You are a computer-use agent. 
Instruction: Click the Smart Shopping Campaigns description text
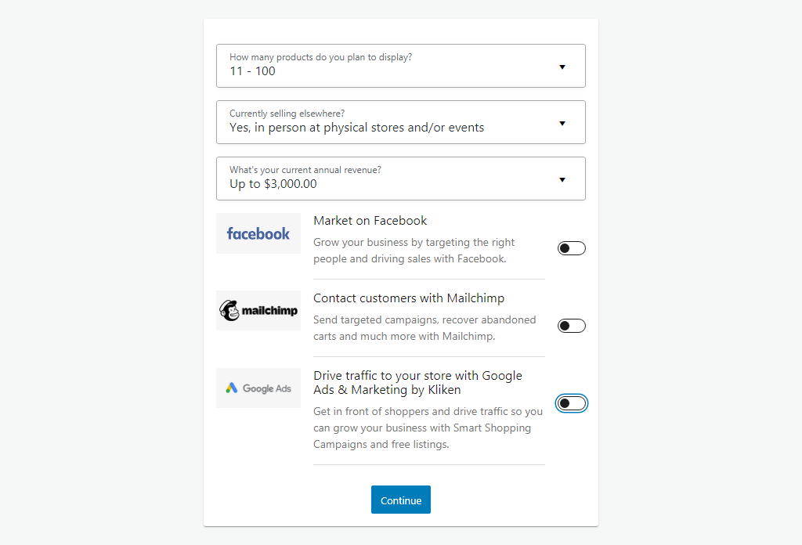tap(428, 428)
